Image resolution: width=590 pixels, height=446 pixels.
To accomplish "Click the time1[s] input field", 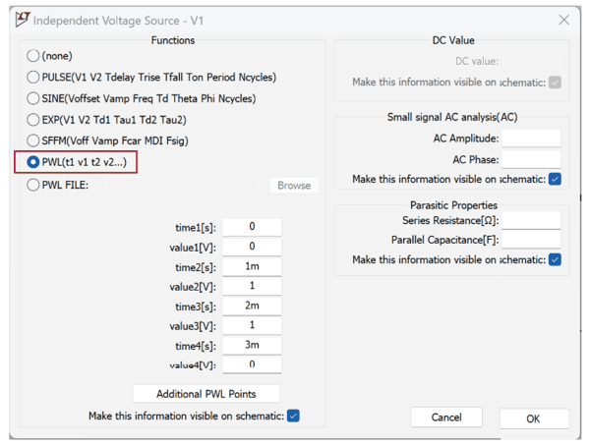I will point(252,227).
